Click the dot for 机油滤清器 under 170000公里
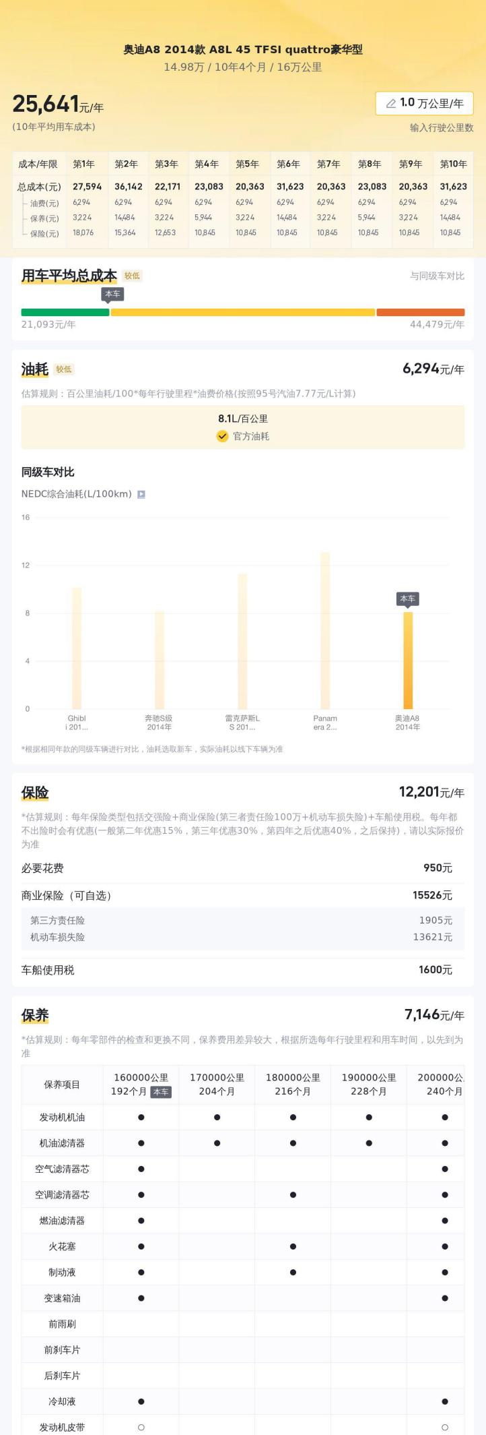This screenshot has height=1435, width=486. point(217,1143)
